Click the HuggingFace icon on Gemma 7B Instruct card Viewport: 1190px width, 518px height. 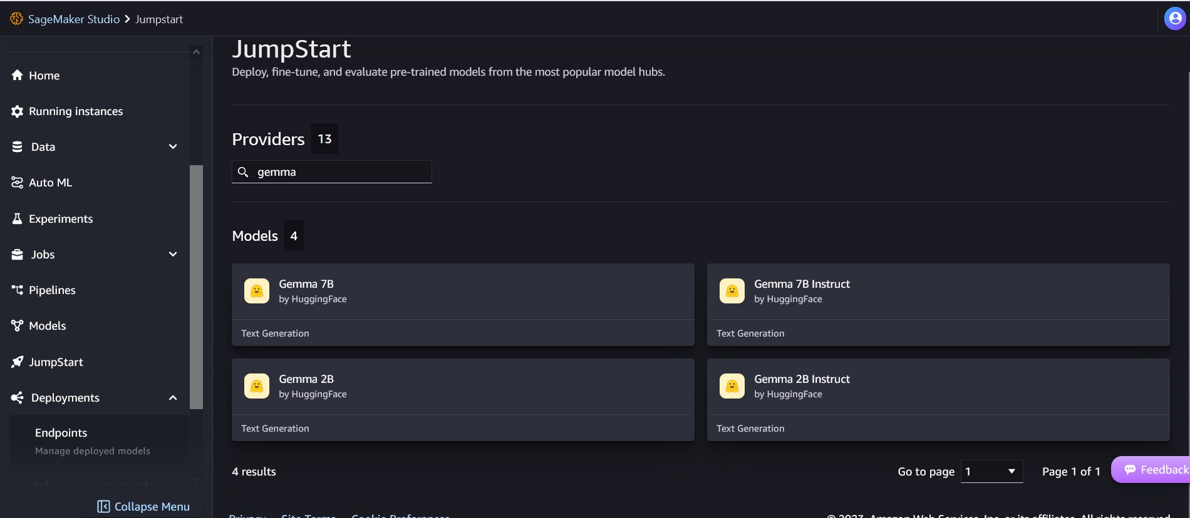pos(732,291)
